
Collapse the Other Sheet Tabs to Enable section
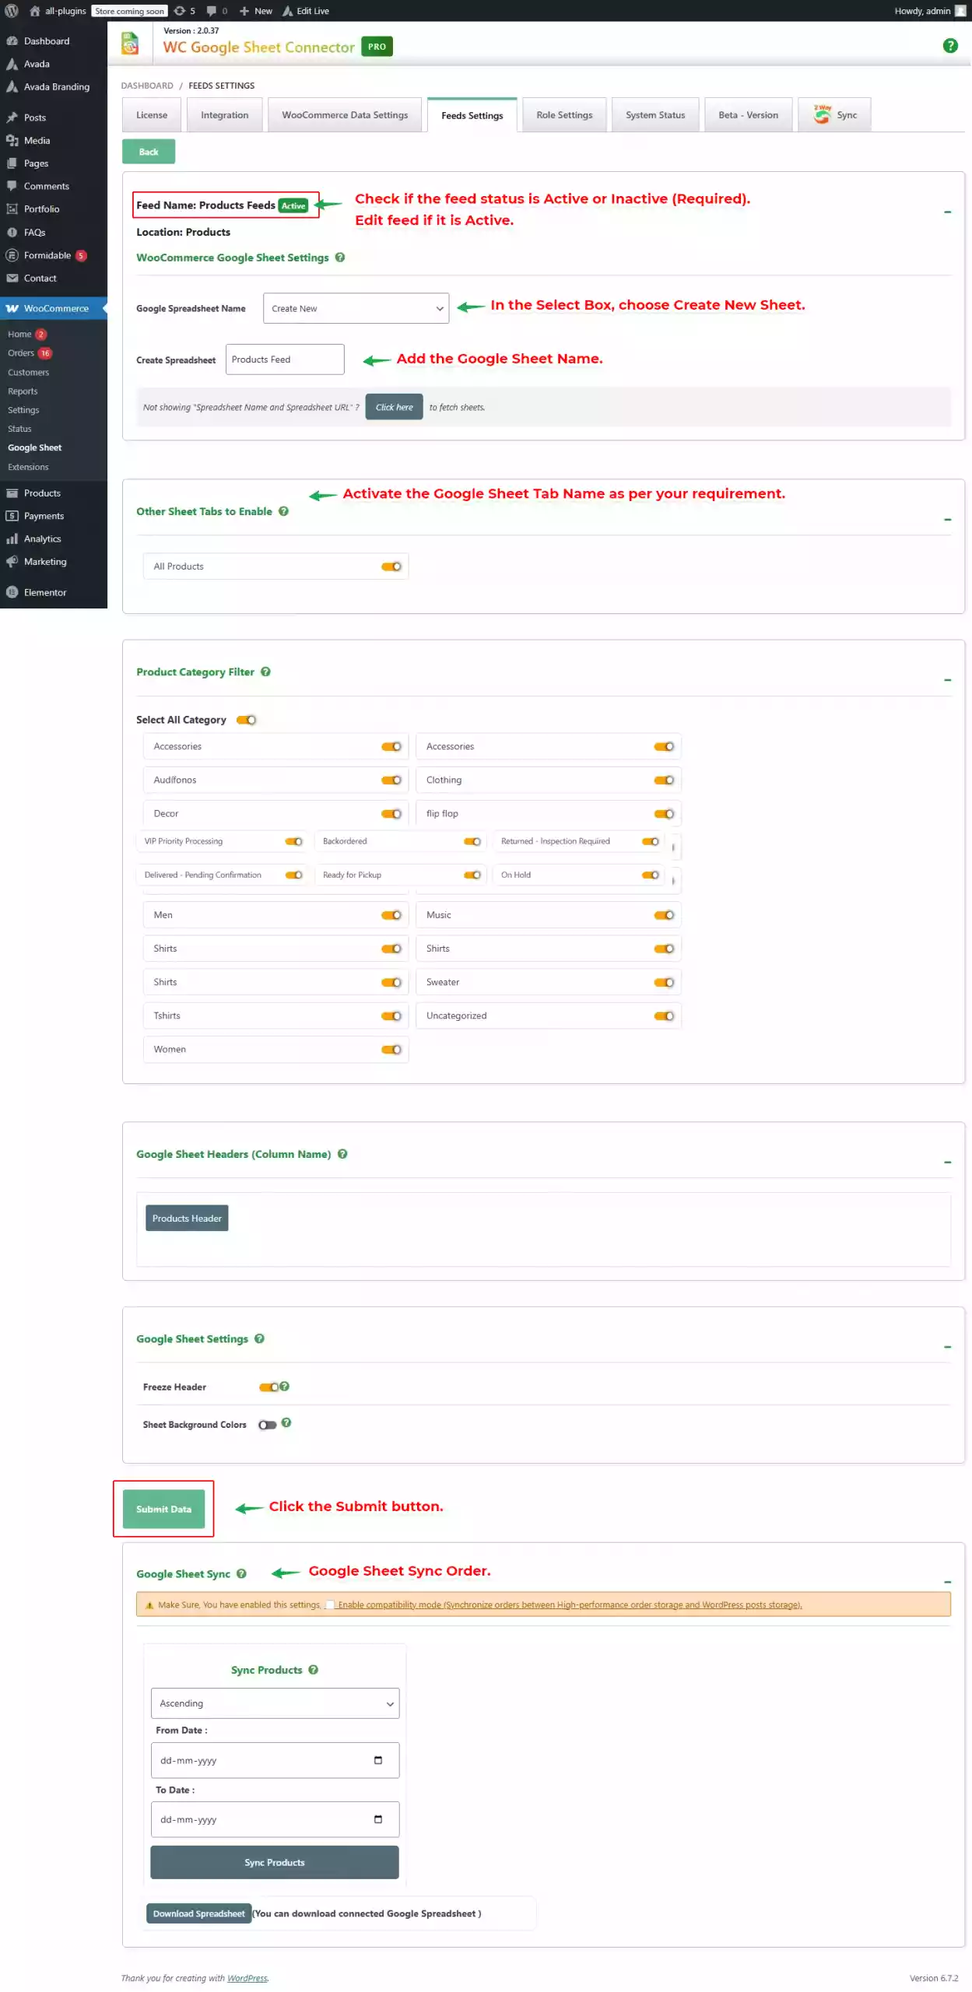tap(947, 519)
